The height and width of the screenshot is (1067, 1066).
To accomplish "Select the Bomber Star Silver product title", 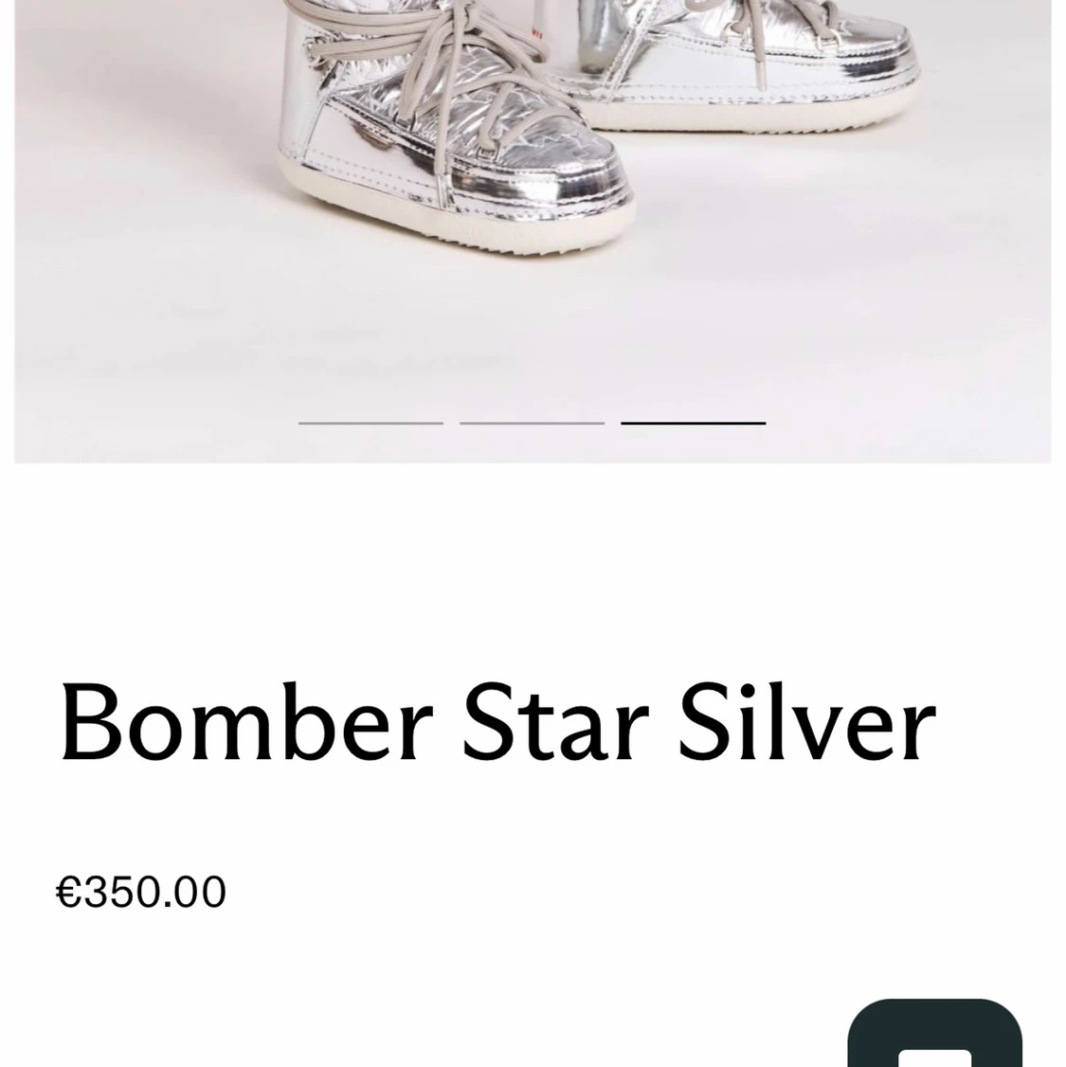I will click(x=498, y=722).
